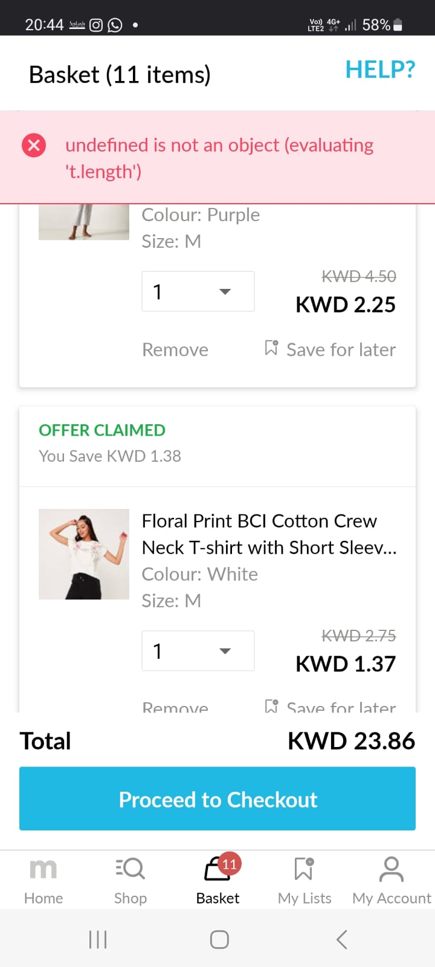Screen dimensions: 435x967
Task: Tap the Purple item product thumbnail
Action: tap(84, 222)
